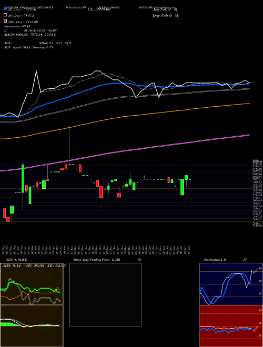The height and width of the screenshot is (347, 263).
Task: Open the empty Intra Day Trading Price panel
Action: click(105, 294)
